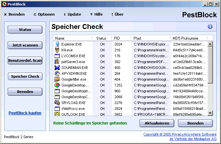Open the Optionen menu

pyautogui.click(x=44, y=14)
